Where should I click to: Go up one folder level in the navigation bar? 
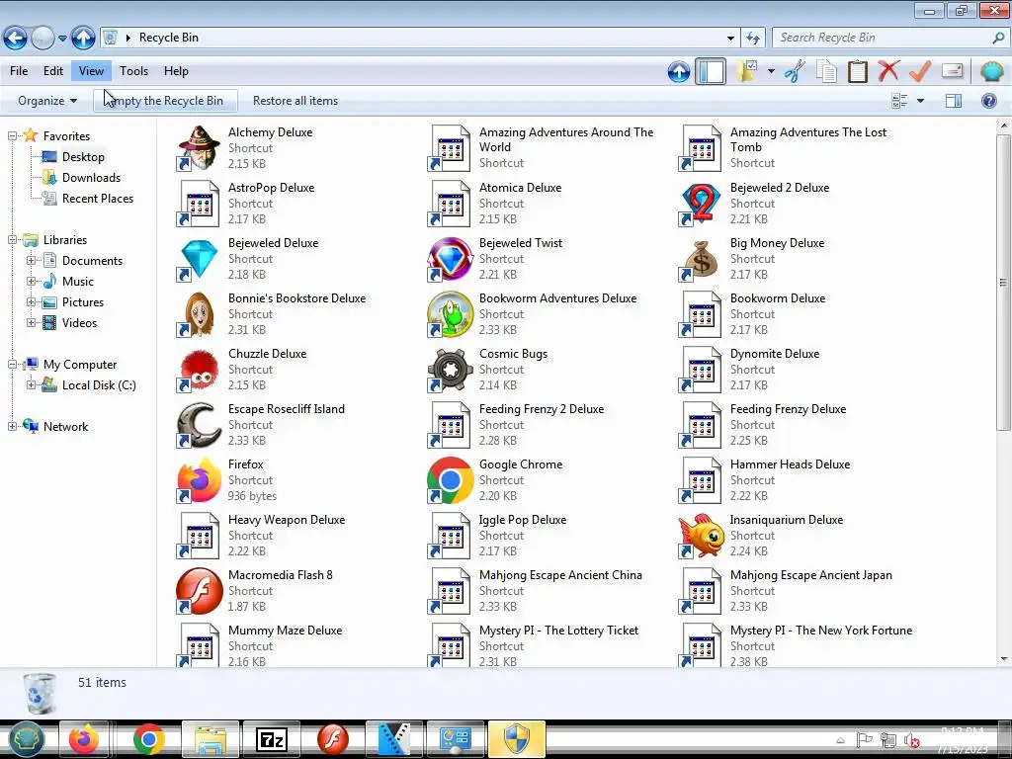click(x=83, y=39)
